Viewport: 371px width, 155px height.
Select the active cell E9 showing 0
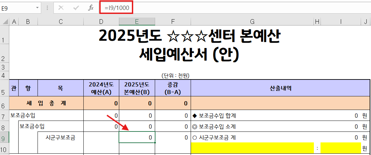(137, 137)
